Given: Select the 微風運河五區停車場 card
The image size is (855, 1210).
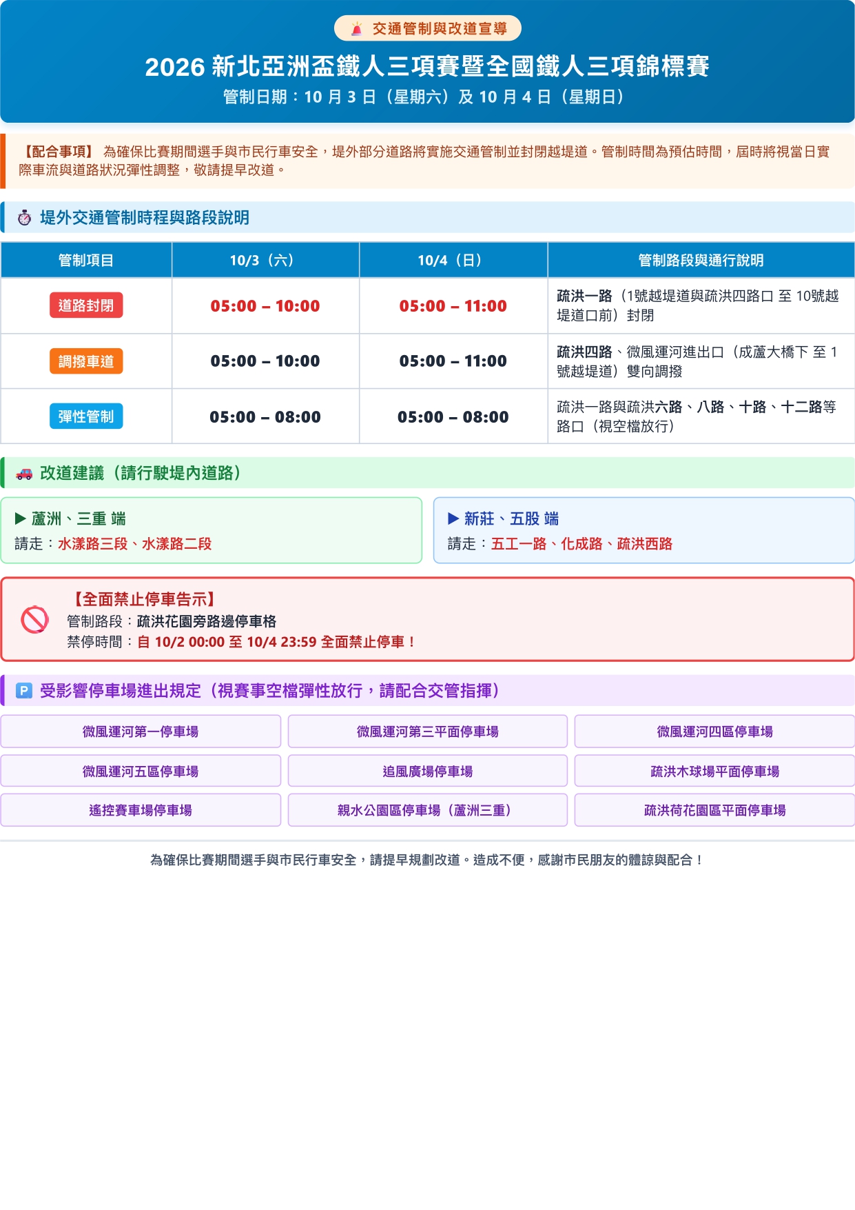Looking at the screenshot, I should tap(141, 771).
